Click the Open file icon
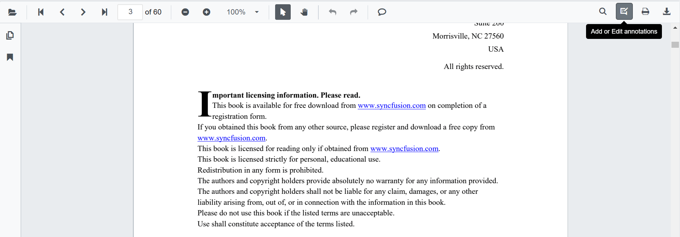Screen dimensions: 680x237 click(12, 12)
